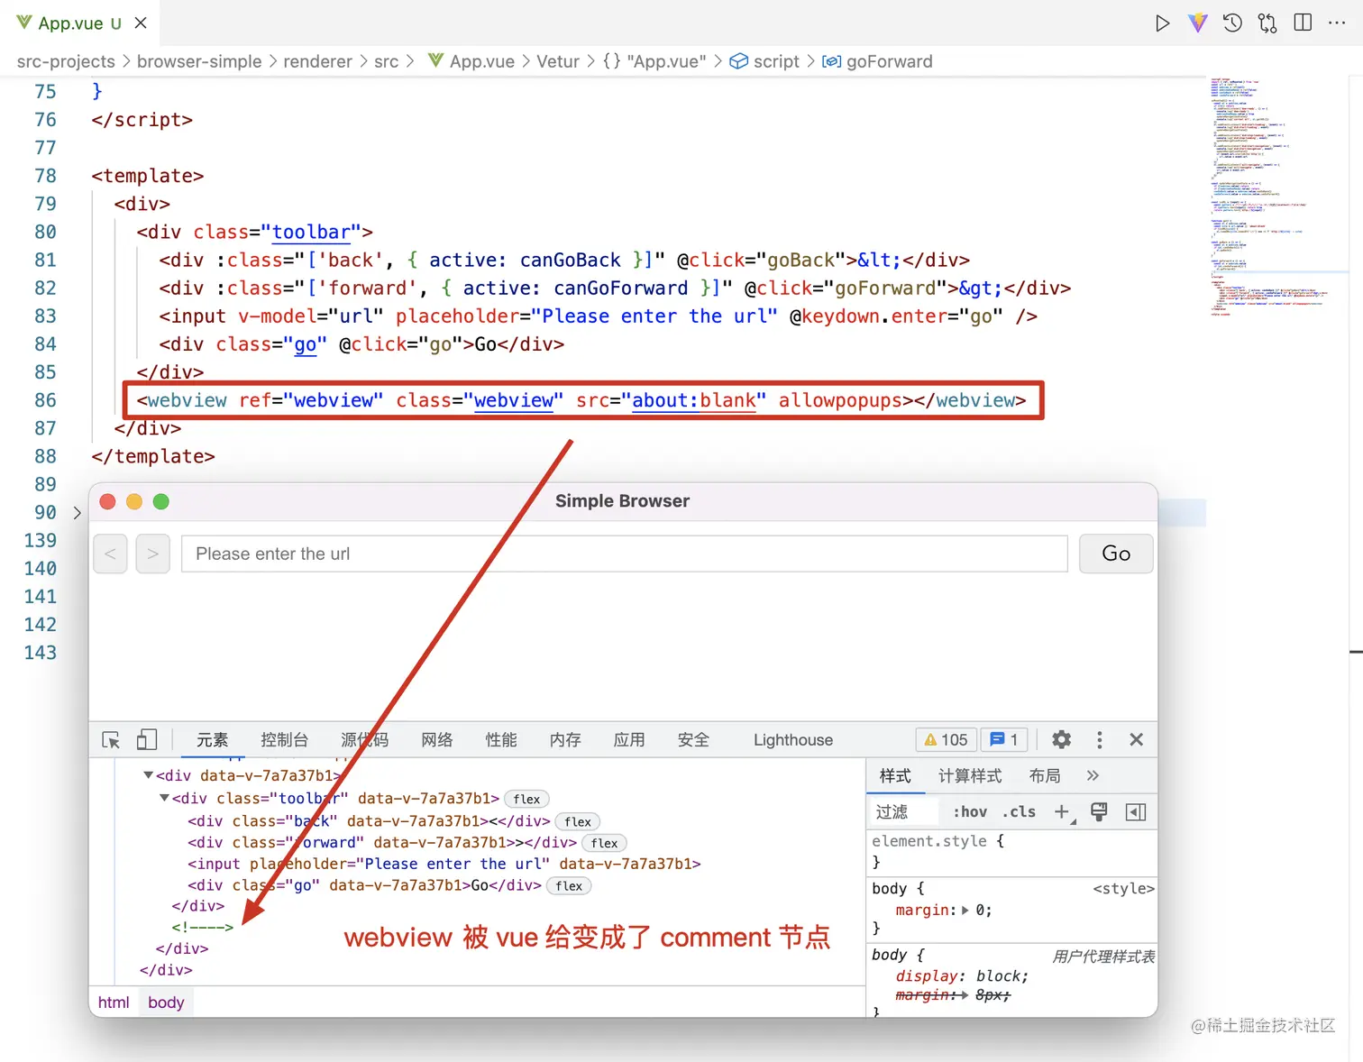Viewport: 1363px width, 1062px height.
Task: Close the App.vue editor tab
Action: (x=141, y=23)
